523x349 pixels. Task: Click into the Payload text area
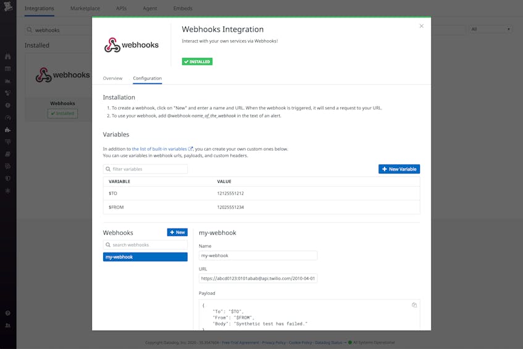309,315
